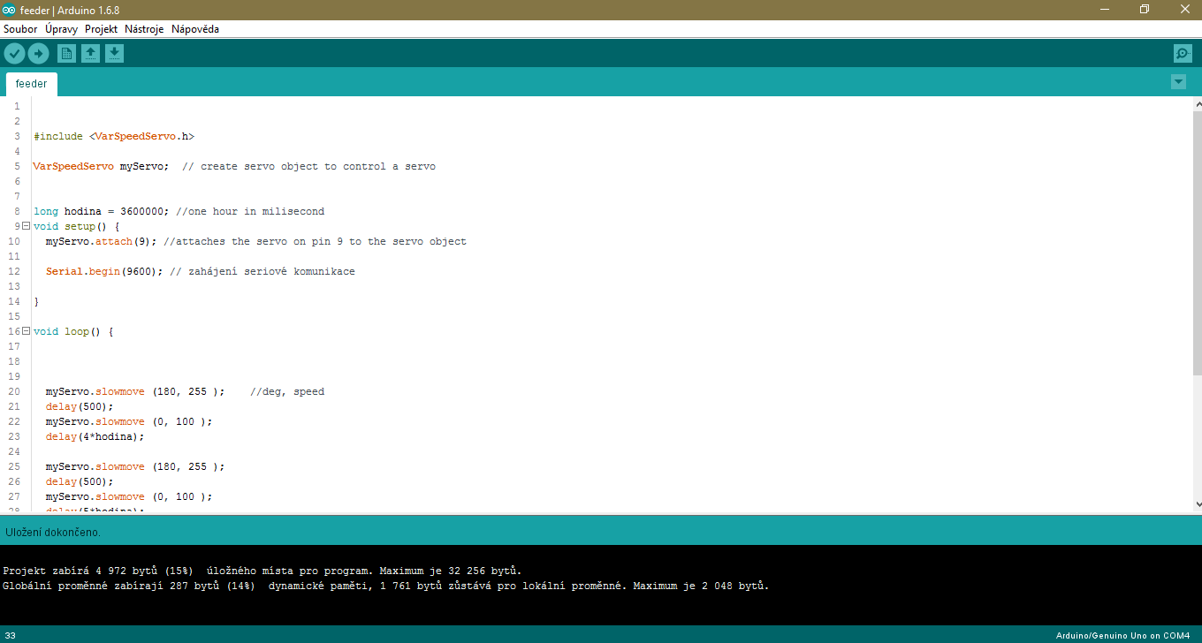Click the scrollbar down arrow

click(1198, 504)
